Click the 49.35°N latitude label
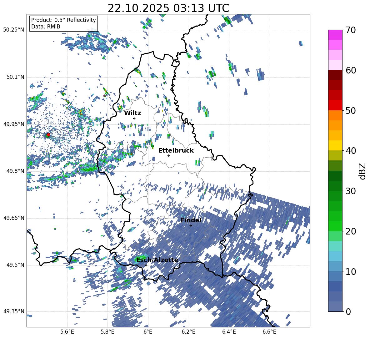 click(x=14, y=311)
